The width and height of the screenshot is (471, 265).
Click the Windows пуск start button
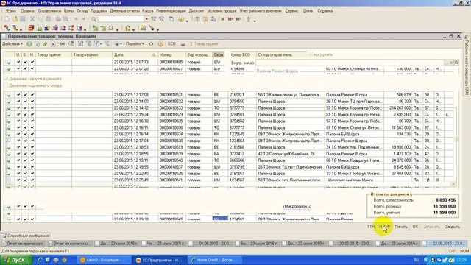coord(16,260)
